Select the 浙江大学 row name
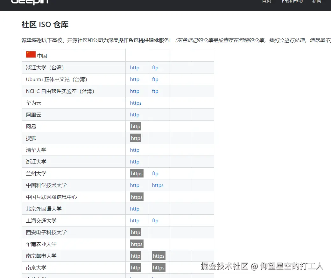Image resolution: width=331 pixels, height=278 pixels. tap(36, 162)
